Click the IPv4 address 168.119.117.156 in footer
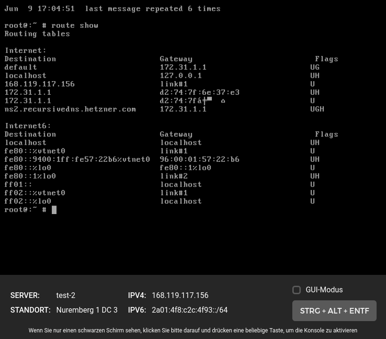 [180, 296]
